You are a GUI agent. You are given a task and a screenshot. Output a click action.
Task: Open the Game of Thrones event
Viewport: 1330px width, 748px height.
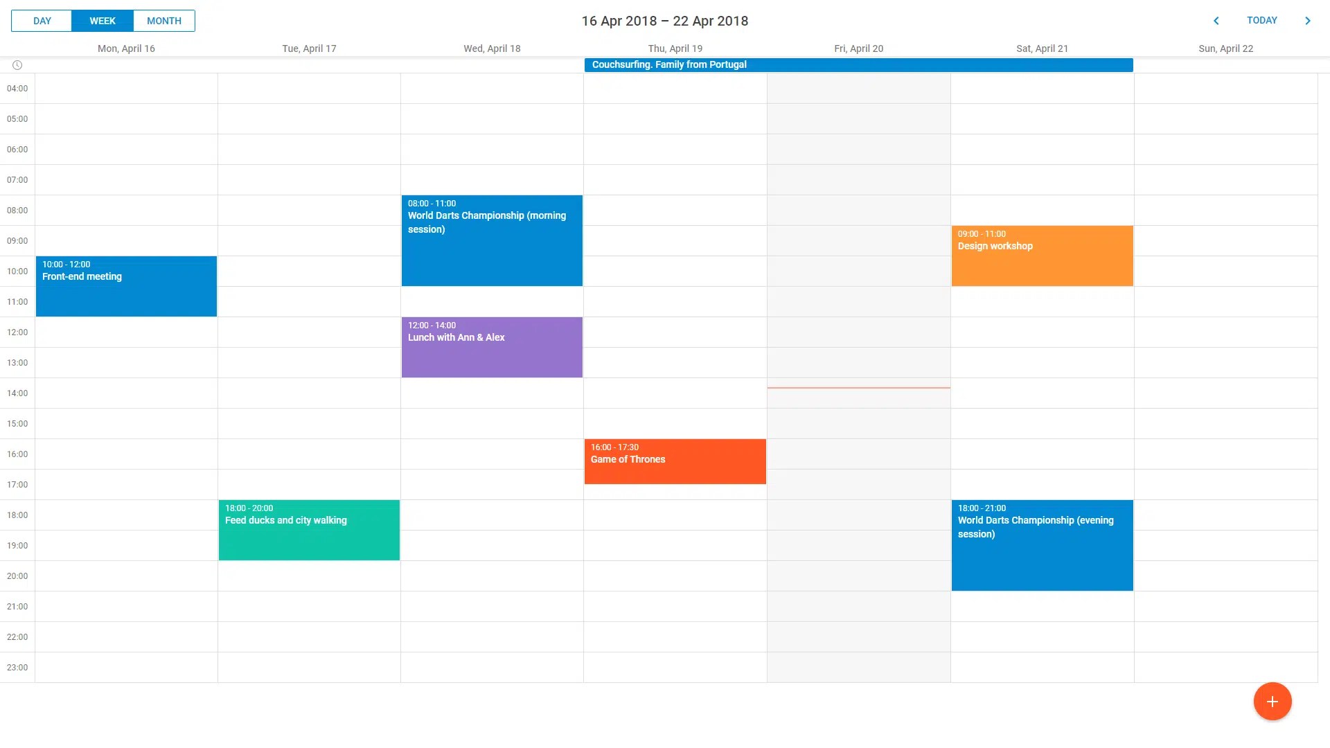tap(675, 461)
